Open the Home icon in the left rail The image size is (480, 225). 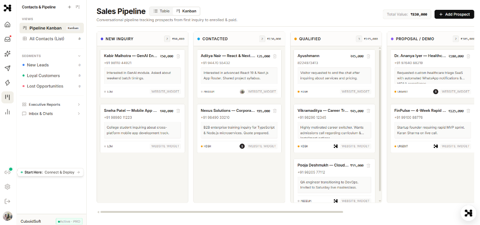[7, 25]
